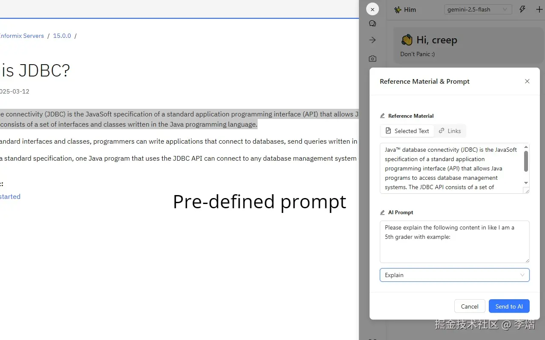Select the Selected Text tab
The width and height of the screenshot is (545, 340).
pos(407,131)
